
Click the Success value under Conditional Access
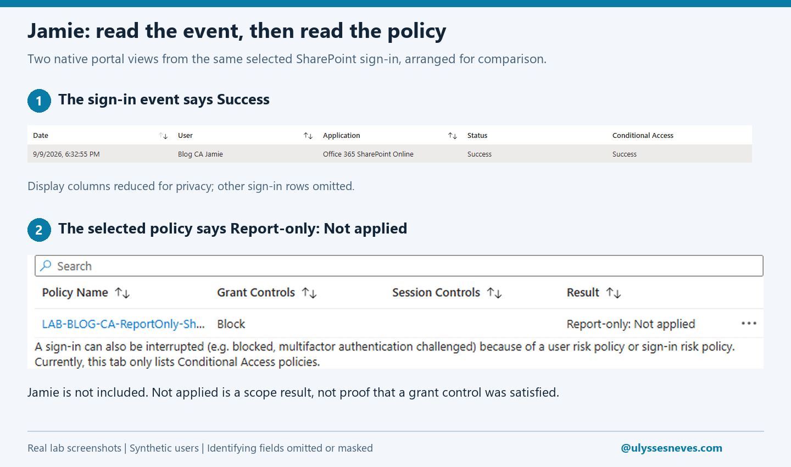click(x=625, y=154)
